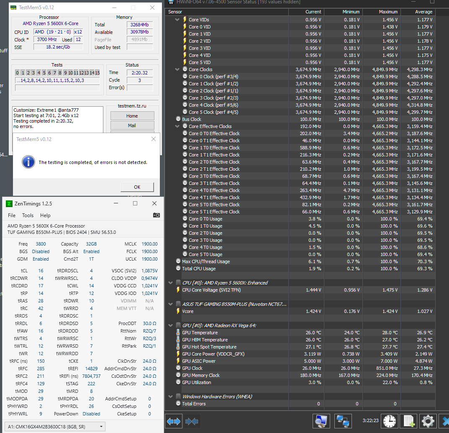This screenshot has width=449, height=433.
Task: Click the thermometer icon beside GPU Temperature
Action: pyautogui.click(x=178, y=333)
